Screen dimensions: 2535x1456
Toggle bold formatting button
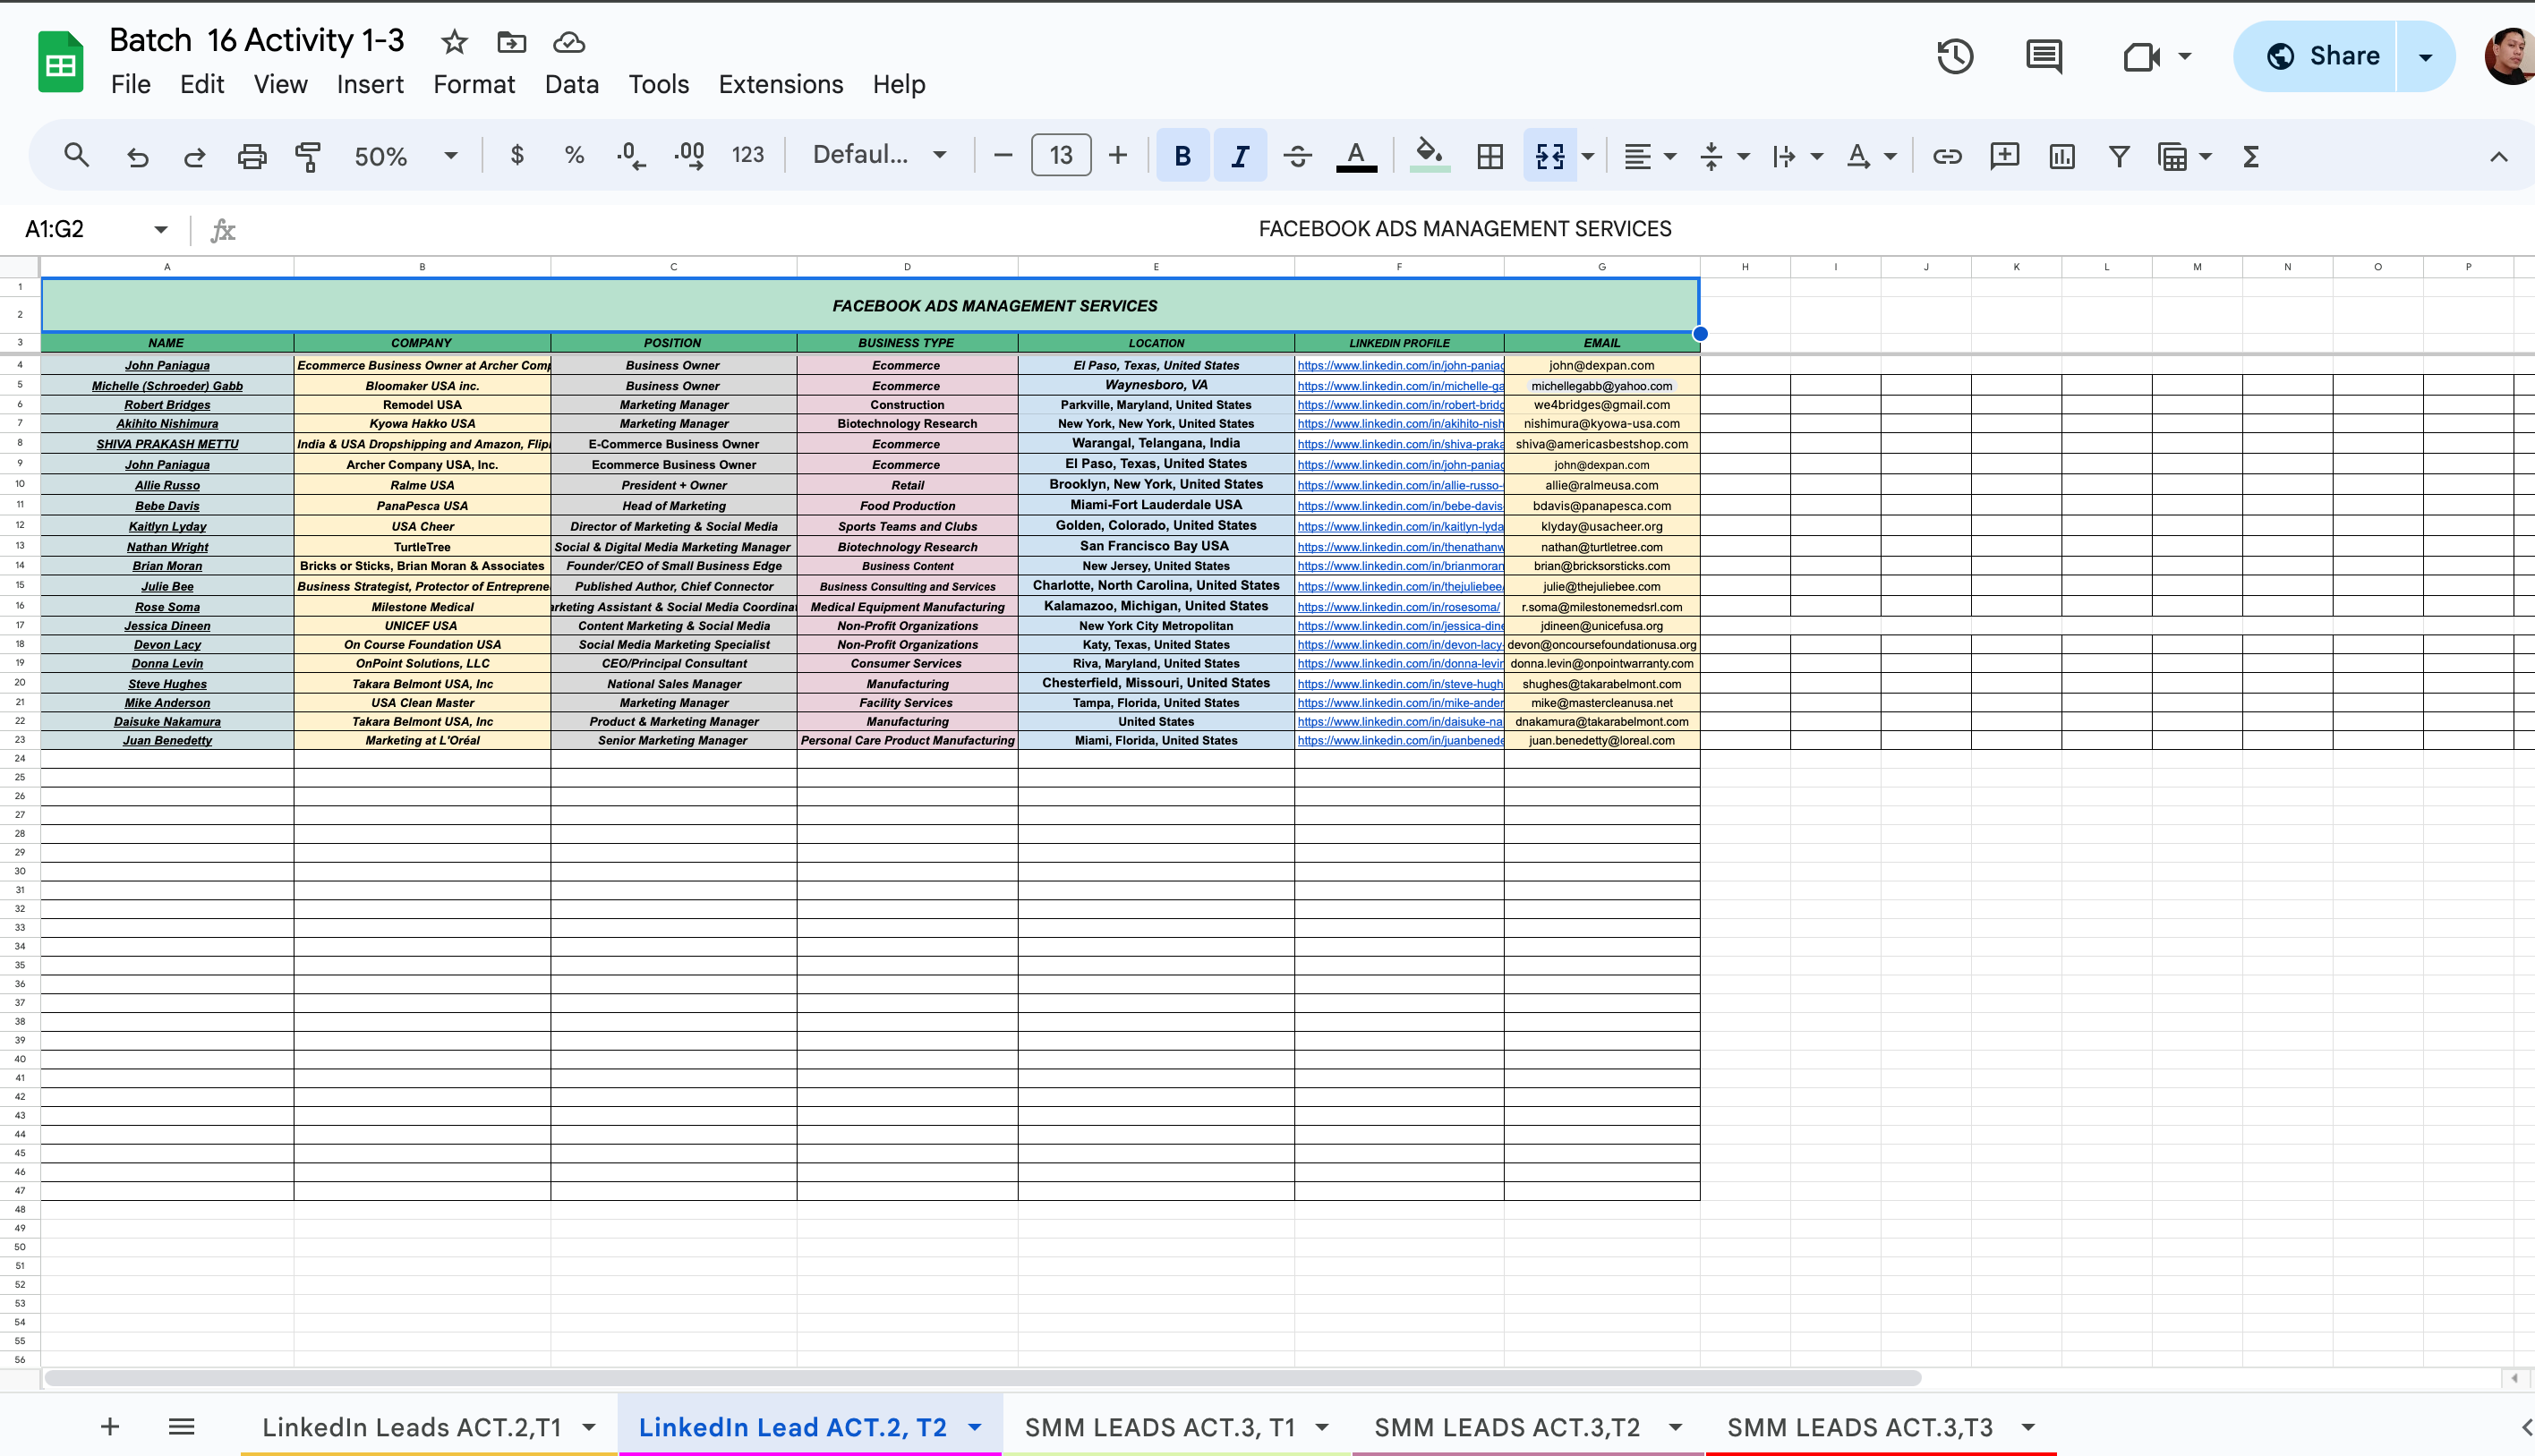1182,156
